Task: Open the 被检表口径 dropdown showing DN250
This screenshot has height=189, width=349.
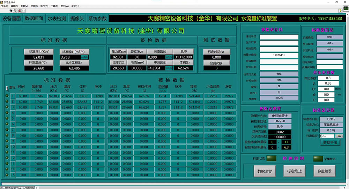Action: 280,121
